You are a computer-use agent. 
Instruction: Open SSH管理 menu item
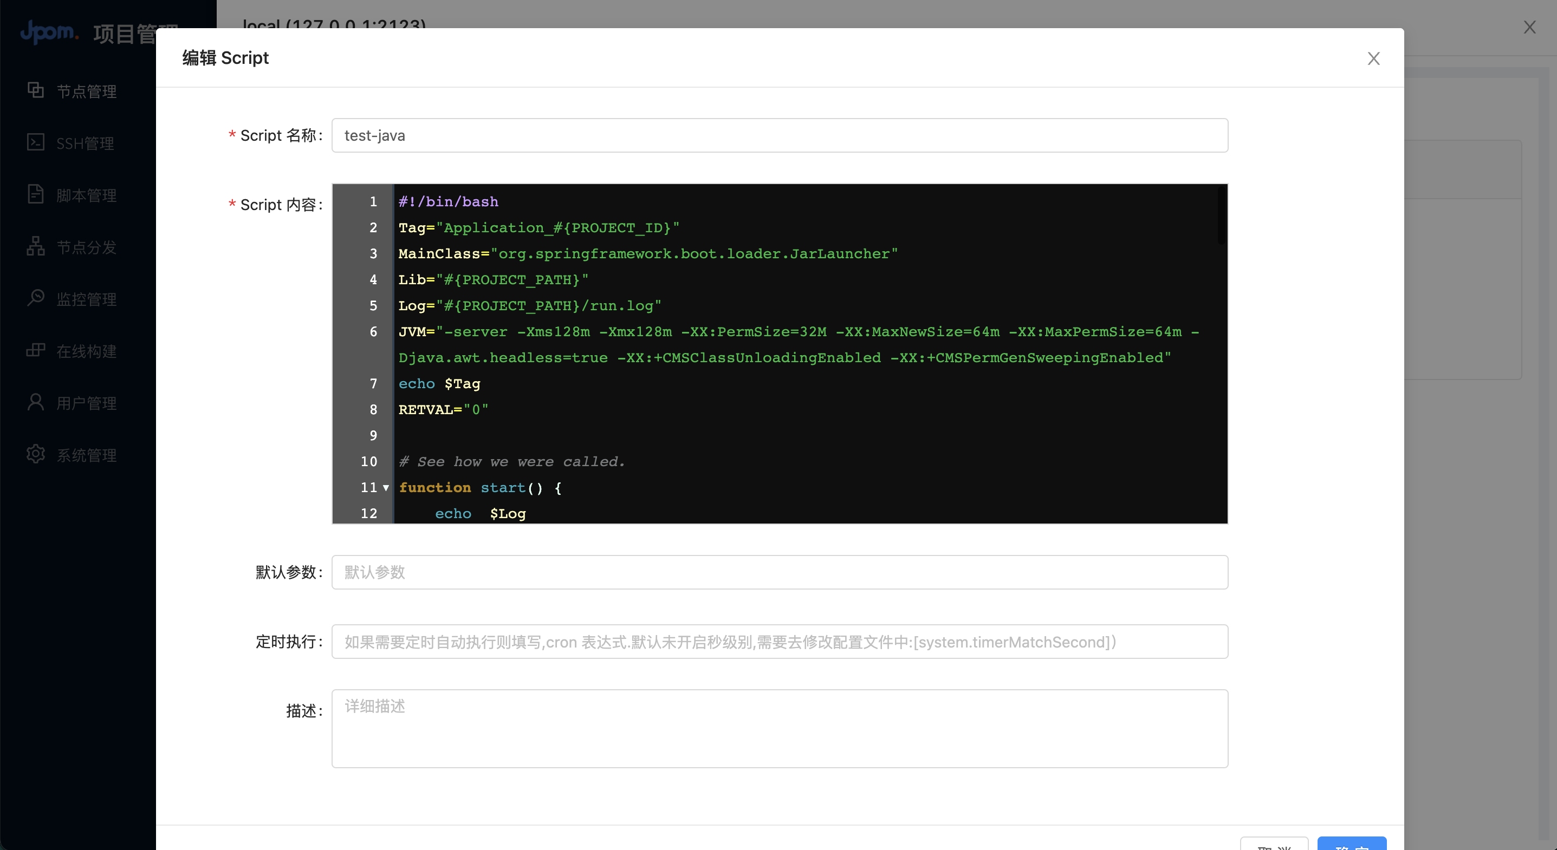tap(78, 142)
